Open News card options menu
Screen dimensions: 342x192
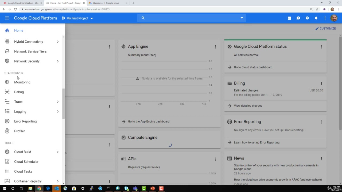321,159
